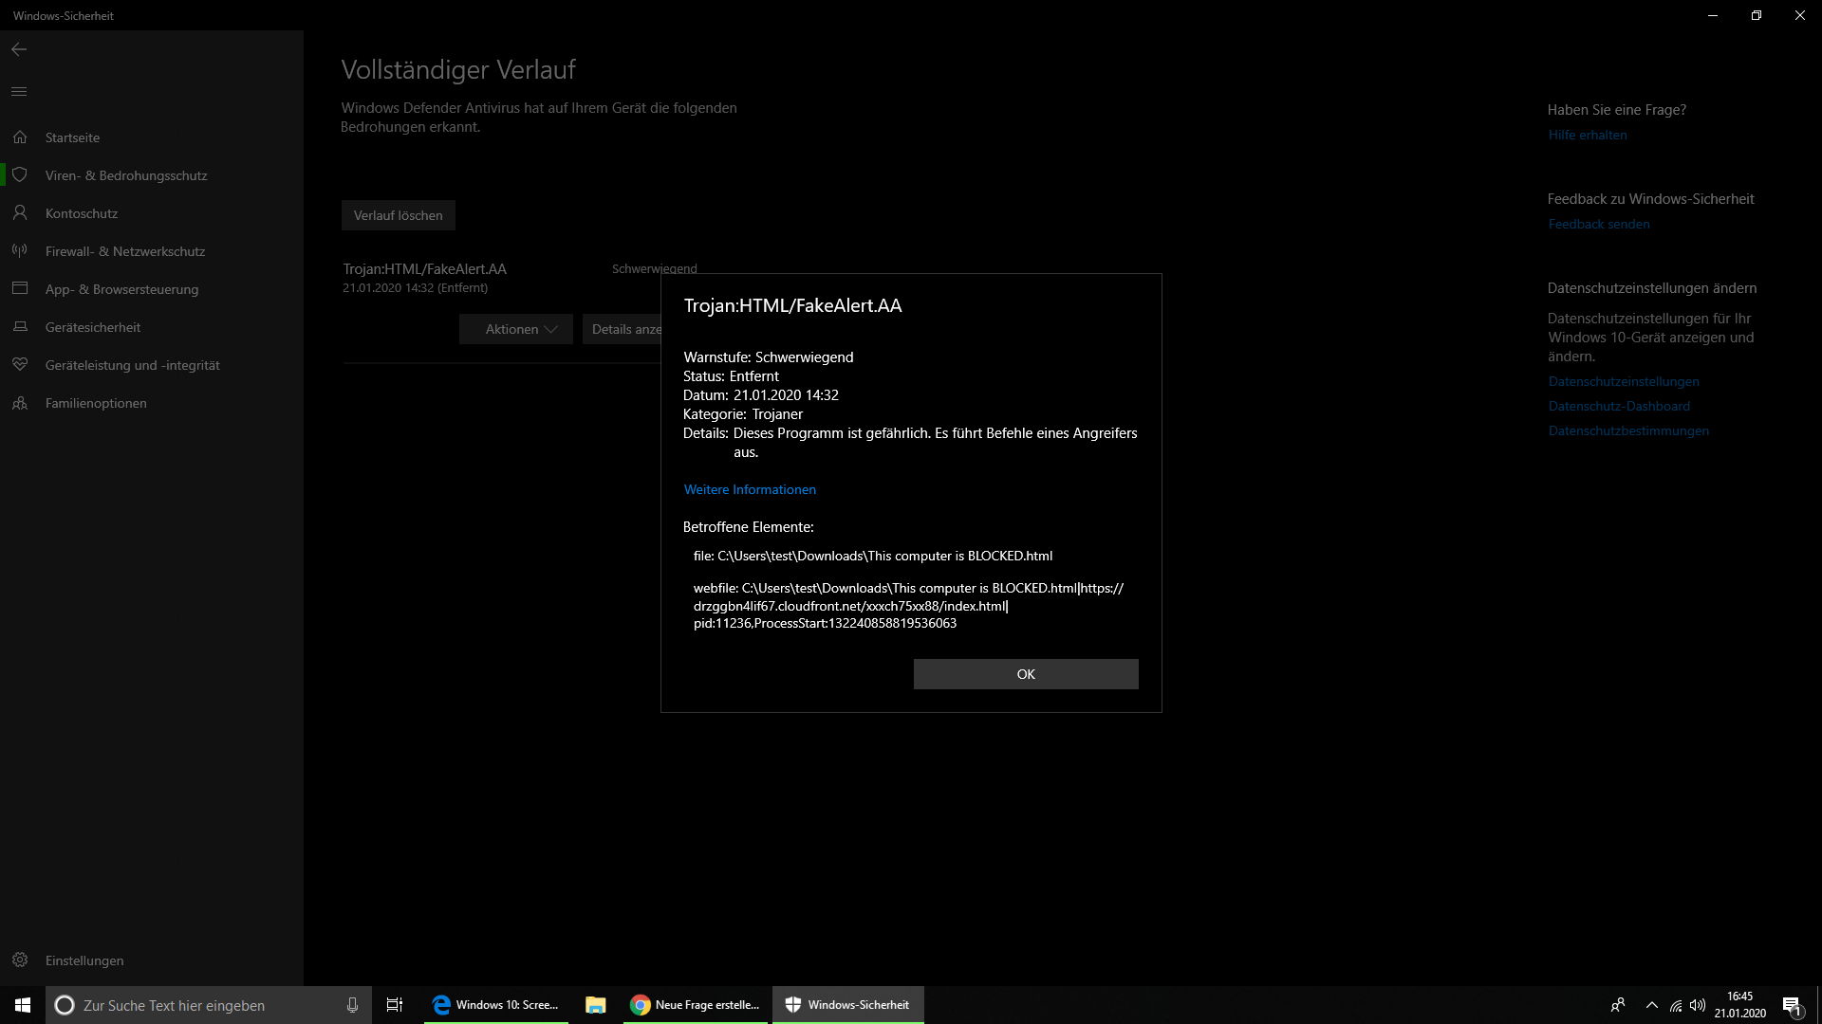Click the Gerätesicherheit laptop icon
Image resolution: width=1822 pixels, height=1024 pixels.
click(x=20, y=327)
